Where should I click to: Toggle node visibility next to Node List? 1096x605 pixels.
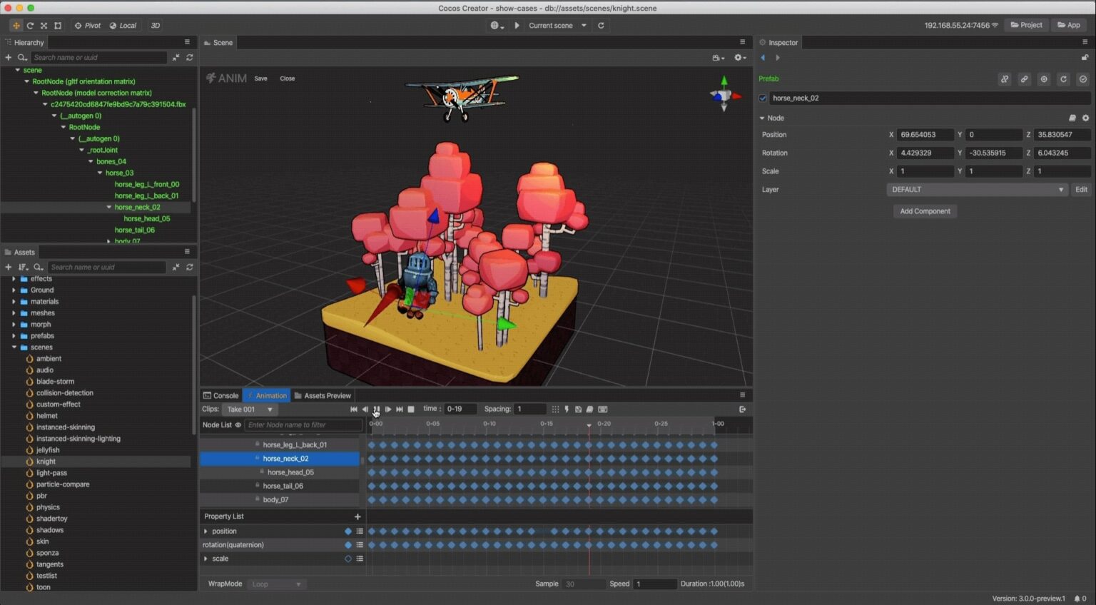(x=238, y=424)
